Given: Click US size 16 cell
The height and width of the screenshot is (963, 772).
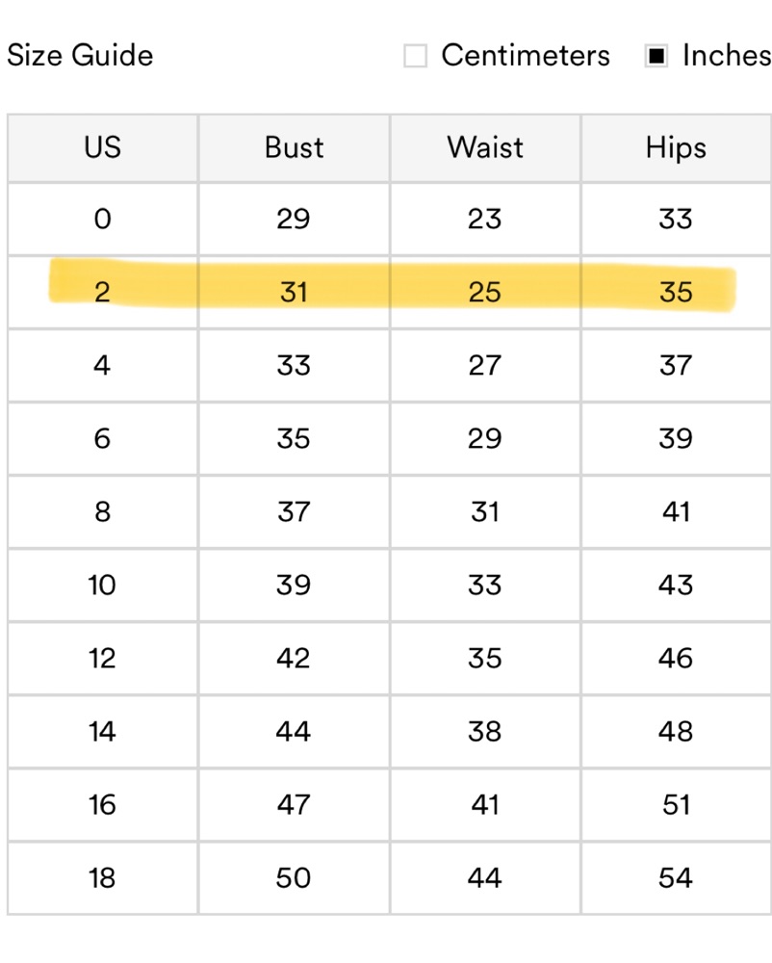Looking at the screenshot, I should click(102, 805).
